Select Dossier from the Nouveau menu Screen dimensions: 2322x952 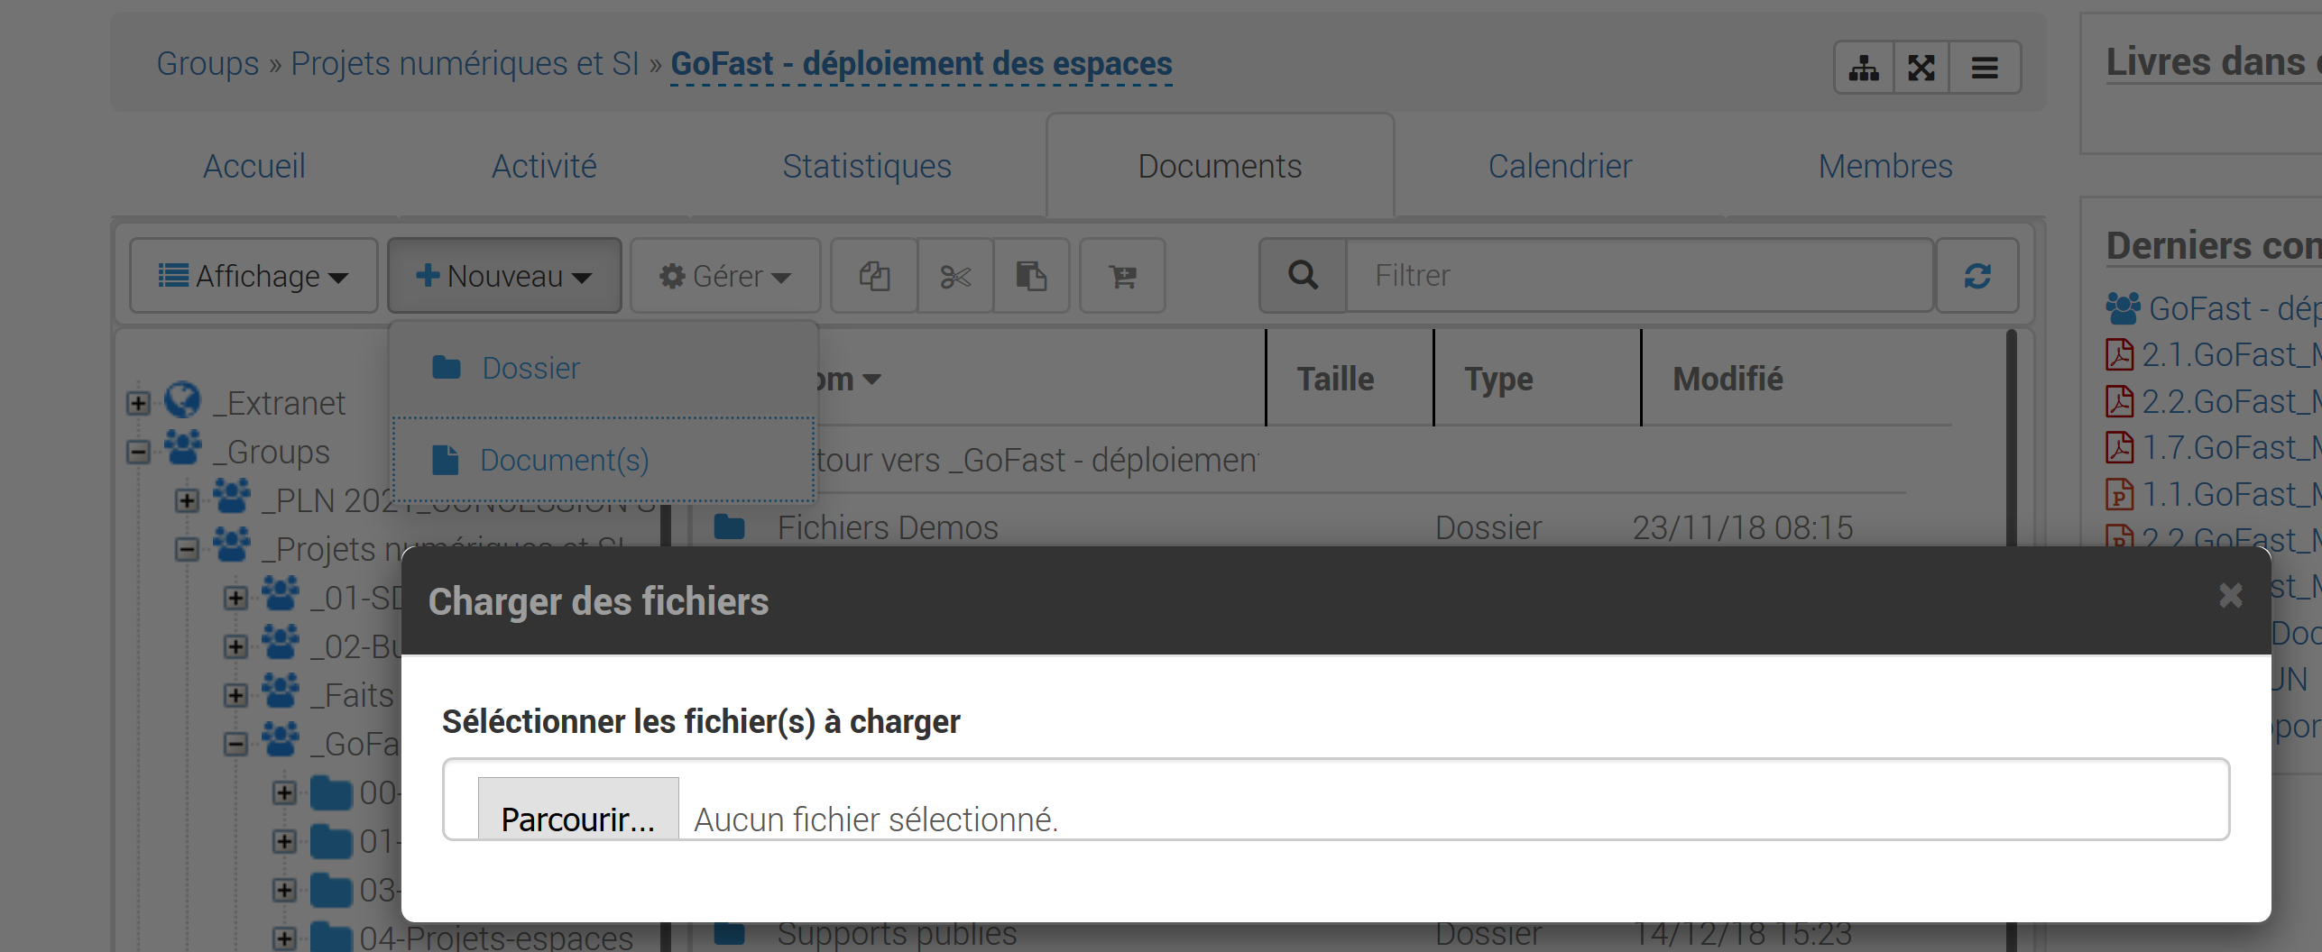(x=530, y=368)
